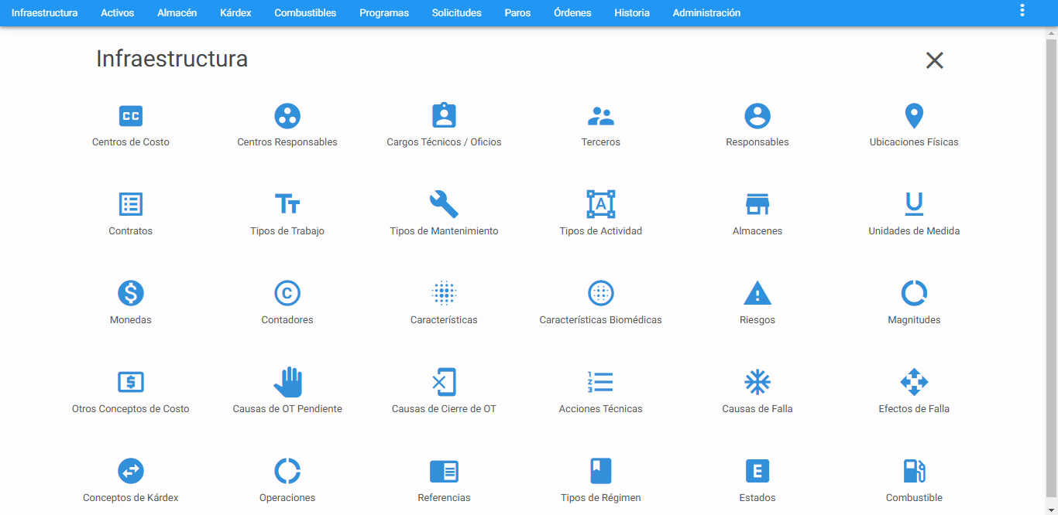Open the Conceptos de Kárdex swap icon
The height and width of the screenshot is (515, 1058).
click(131, 471)
